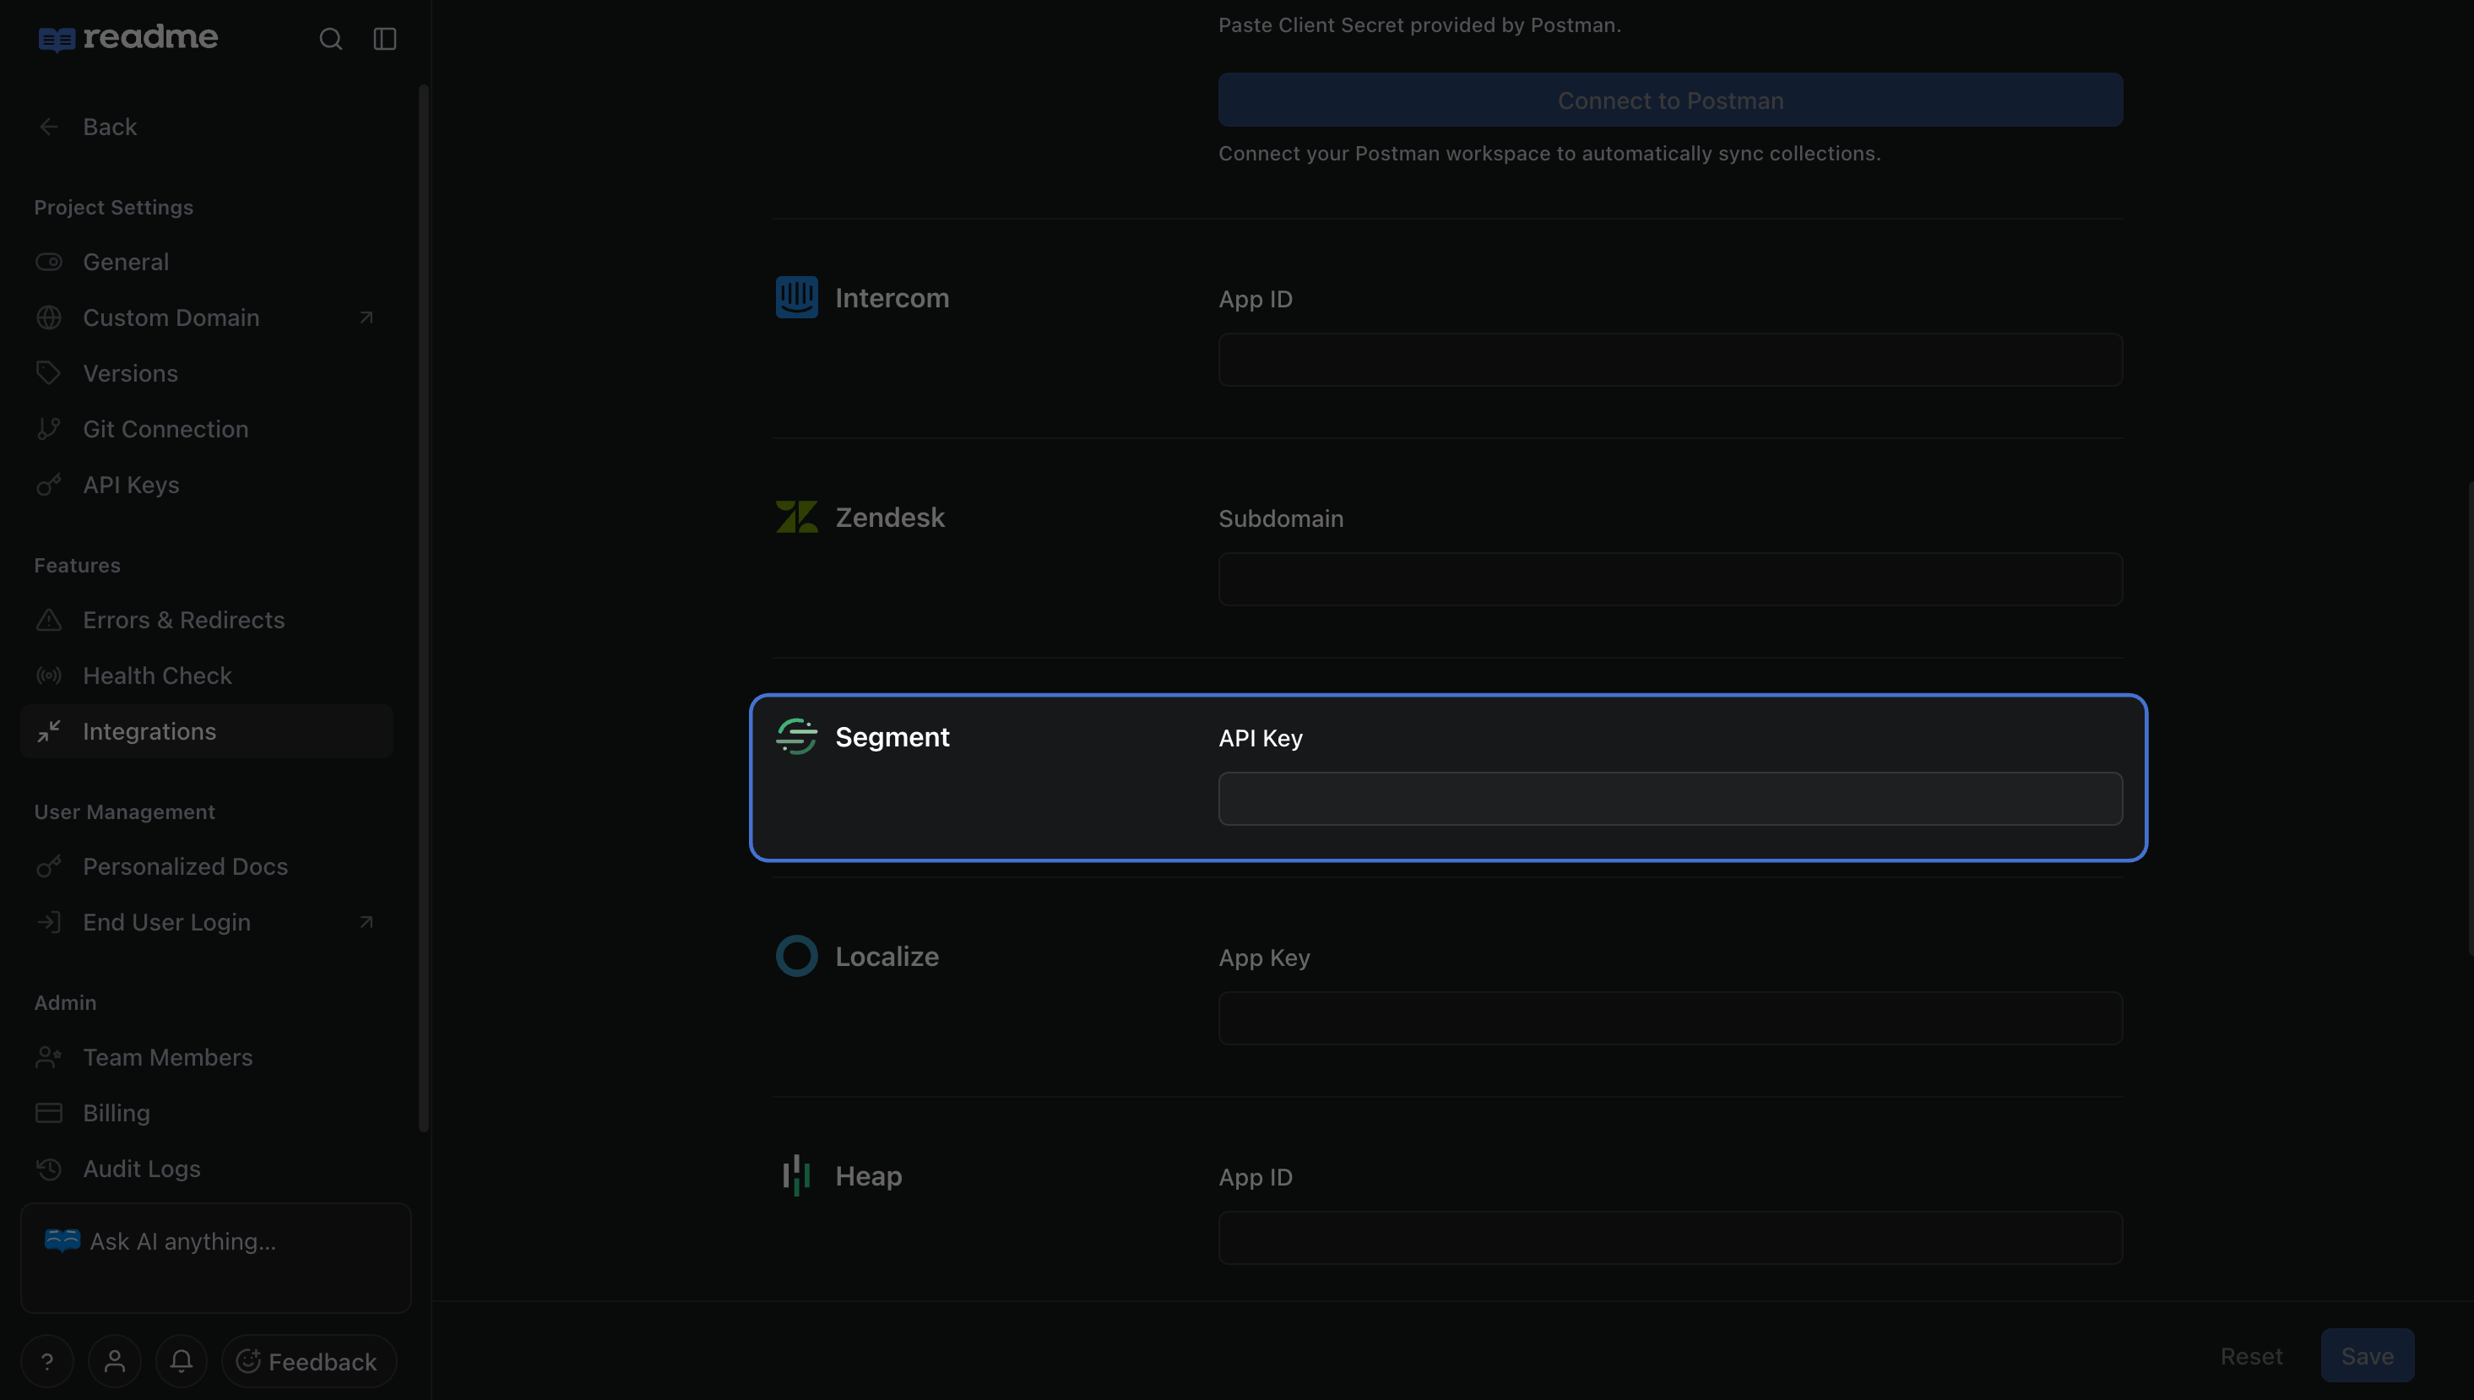Collapse the sidebar with the panel icon
Viewport: 2474px width, 1400px height.
[384, 39]
